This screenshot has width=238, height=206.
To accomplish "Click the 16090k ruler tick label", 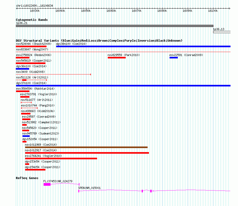I will tap(187, 11).
